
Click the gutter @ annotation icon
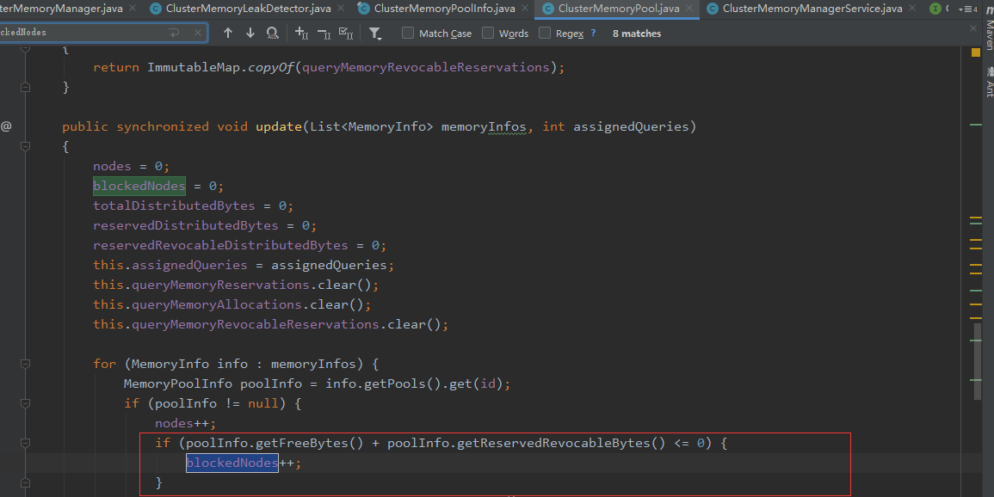click(x=7, y=126)
